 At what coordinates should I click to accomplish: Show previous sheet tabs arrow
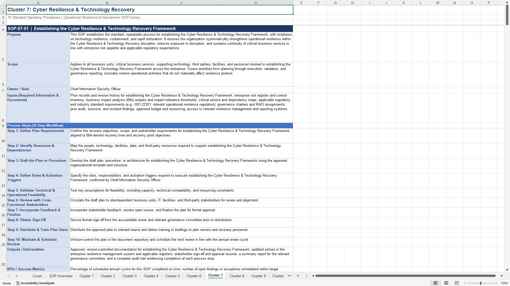point(8,276)
